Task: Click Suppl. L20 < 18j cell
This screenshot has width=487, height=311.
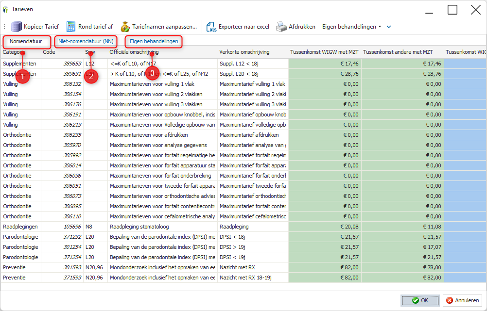Action: click(x=253, y=74)
